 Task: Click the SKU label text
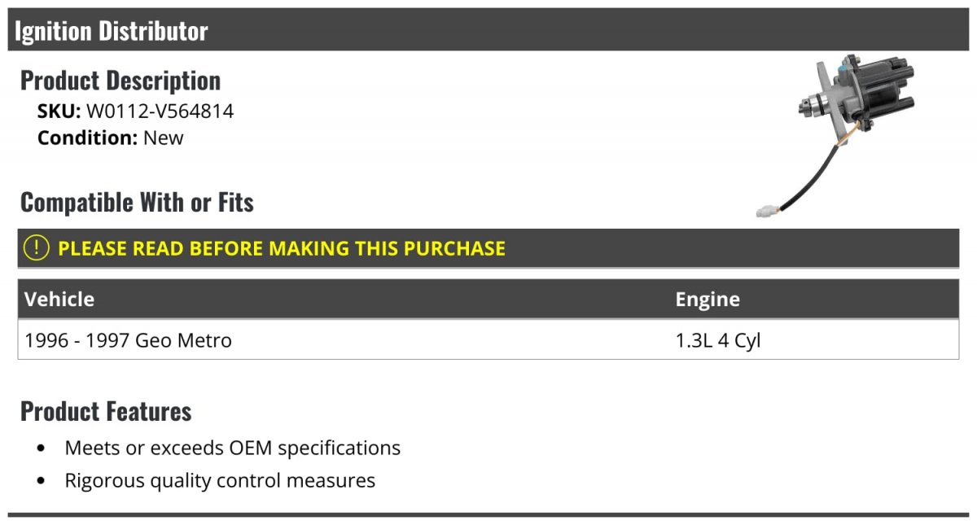pyautogui.click(x=59, y=111)
